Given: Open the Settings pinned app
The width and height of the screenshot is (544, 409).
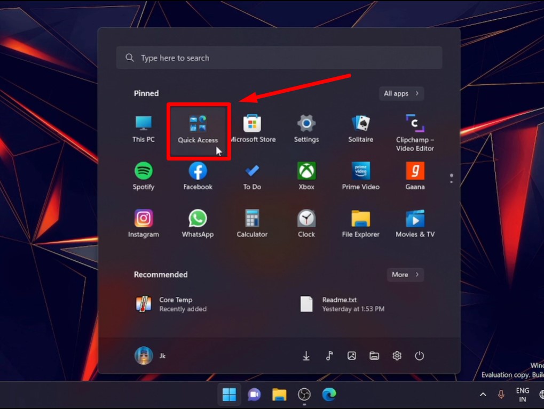Looking at the screenshot, I should click(x=306, y=129).
